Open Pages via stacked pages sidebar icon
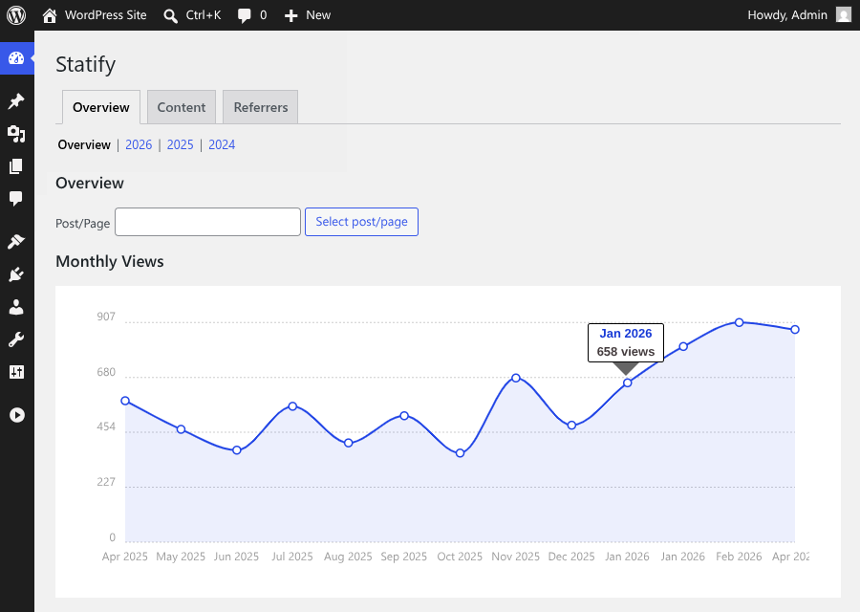Screen dimensions: 860x612 [x=16, y=166]
